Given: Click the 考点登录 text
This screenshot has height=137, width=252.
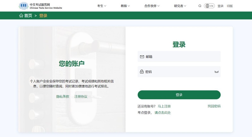Looking at the screenshot, I should pyautogui.click(x=145, y=112).
